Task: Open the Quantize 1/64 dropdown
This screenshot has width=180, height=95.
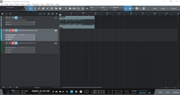Action: pos(95,7)
